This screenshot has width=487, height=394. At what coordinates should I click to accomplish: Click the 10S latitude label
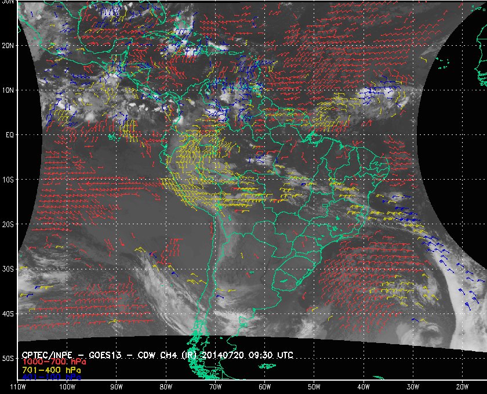point(8,180)
